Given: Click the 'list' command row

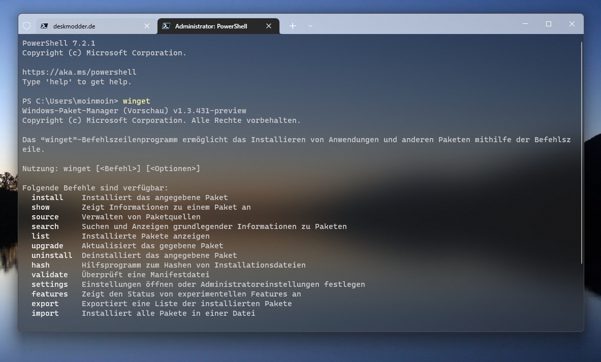Looking at the screenshot, I should [120, 236].
